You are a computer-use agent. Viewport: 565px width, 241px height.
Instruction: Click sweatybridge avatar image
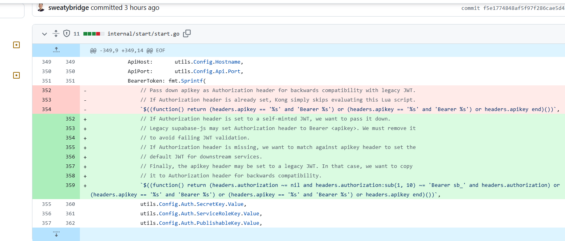pos(41,8)
